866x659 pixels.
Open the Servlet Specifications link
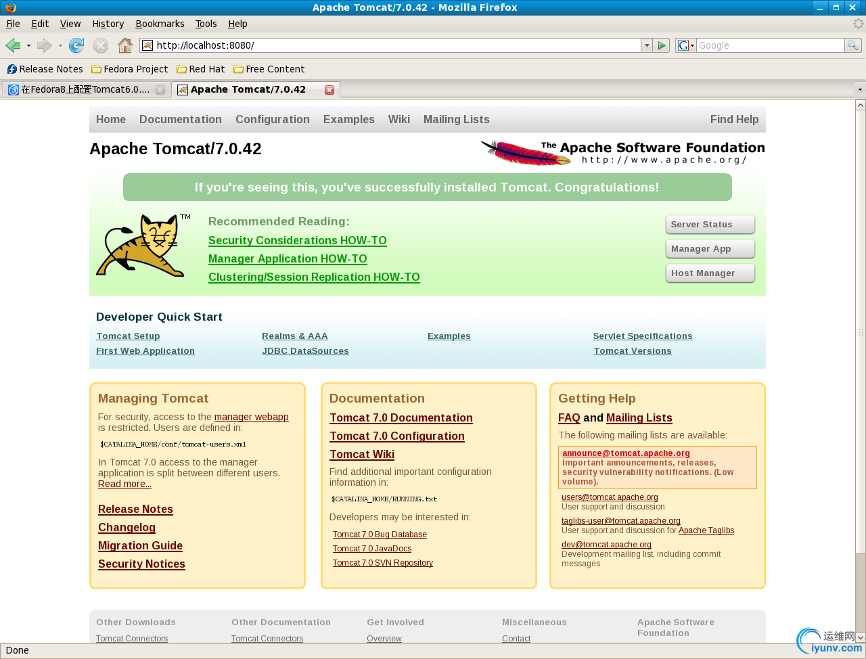click(x=643, y=336)
